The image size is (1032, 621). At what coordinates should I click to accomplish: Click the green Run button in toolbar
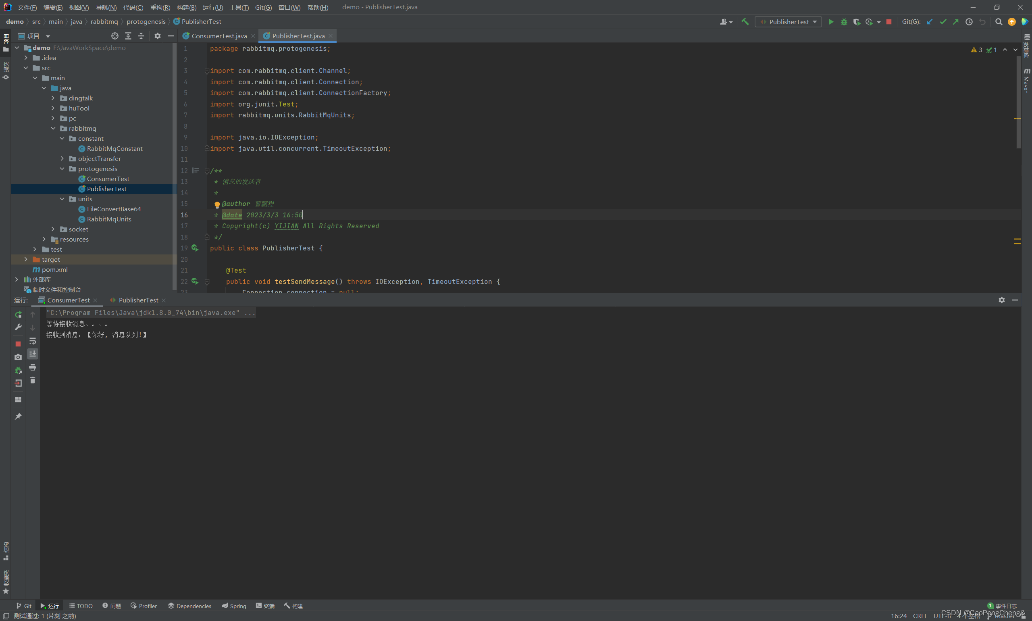coord(831,22)
